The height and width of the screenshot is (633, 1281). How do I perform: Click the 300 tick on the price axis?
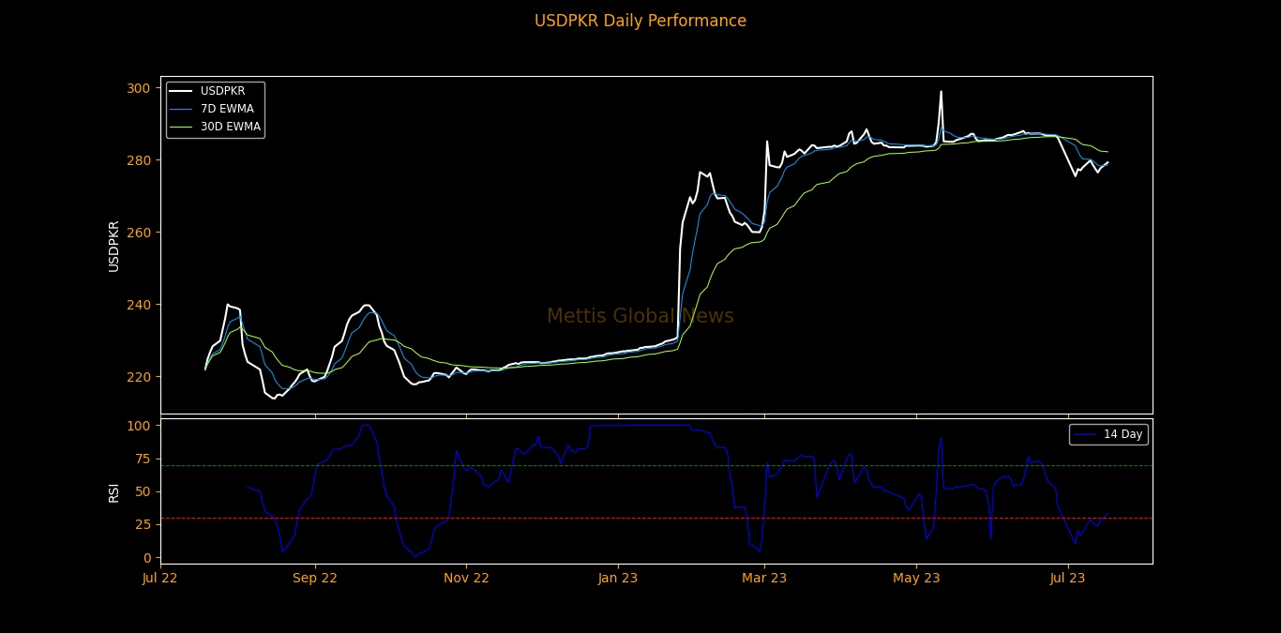138,88
